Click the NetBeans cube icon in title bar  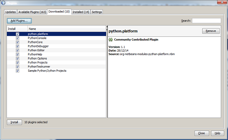3,3
